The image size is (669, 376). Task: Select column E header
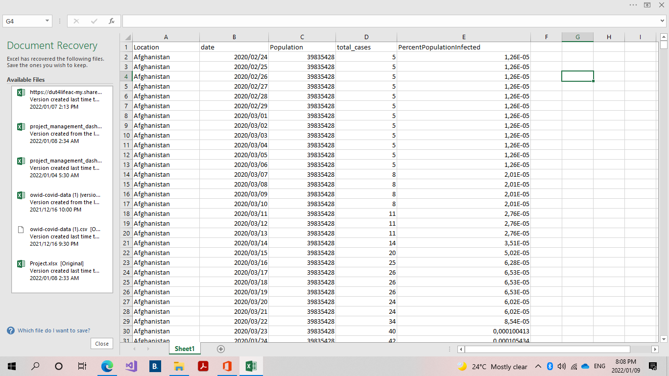pyautogui.click(x=464, y=37)
